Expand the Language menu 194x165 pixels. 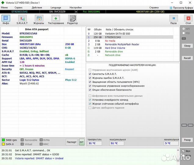point(56,7)
